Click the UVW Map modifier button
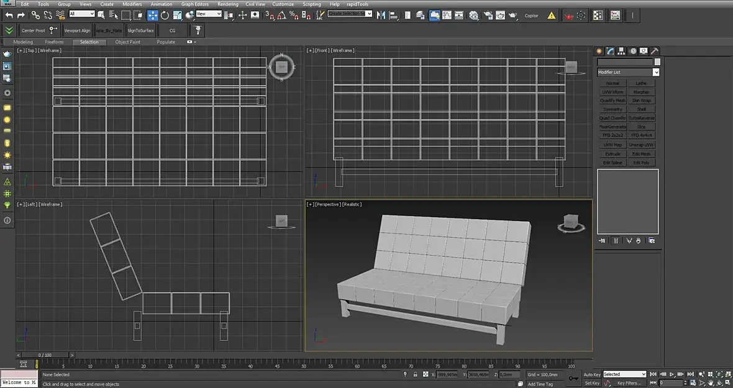 [x=612, y=145]
